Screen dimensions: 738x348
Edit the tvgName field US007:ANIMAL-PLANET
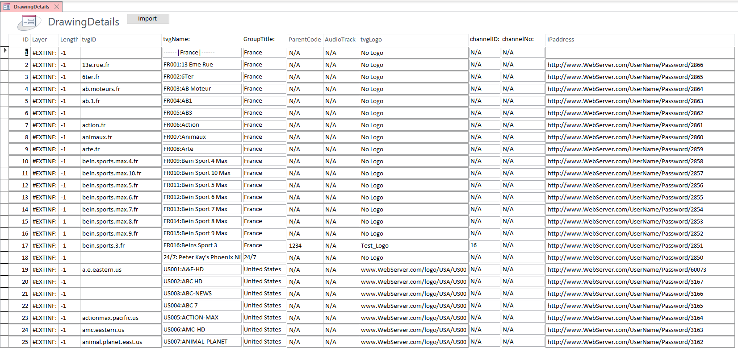(202, 342)
